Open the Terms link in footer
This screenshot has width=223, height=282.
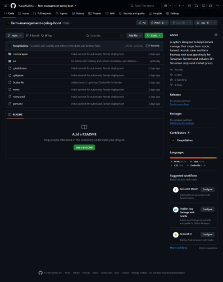click(x=67, y=272)
